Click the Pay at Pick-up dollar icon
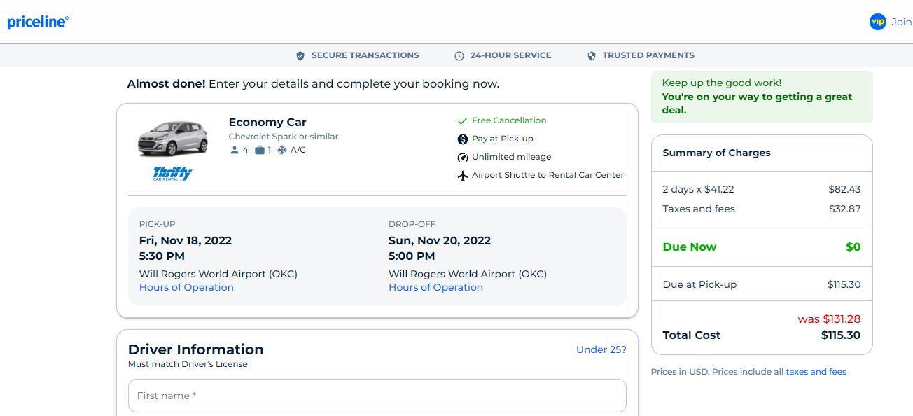 (462, 139)
